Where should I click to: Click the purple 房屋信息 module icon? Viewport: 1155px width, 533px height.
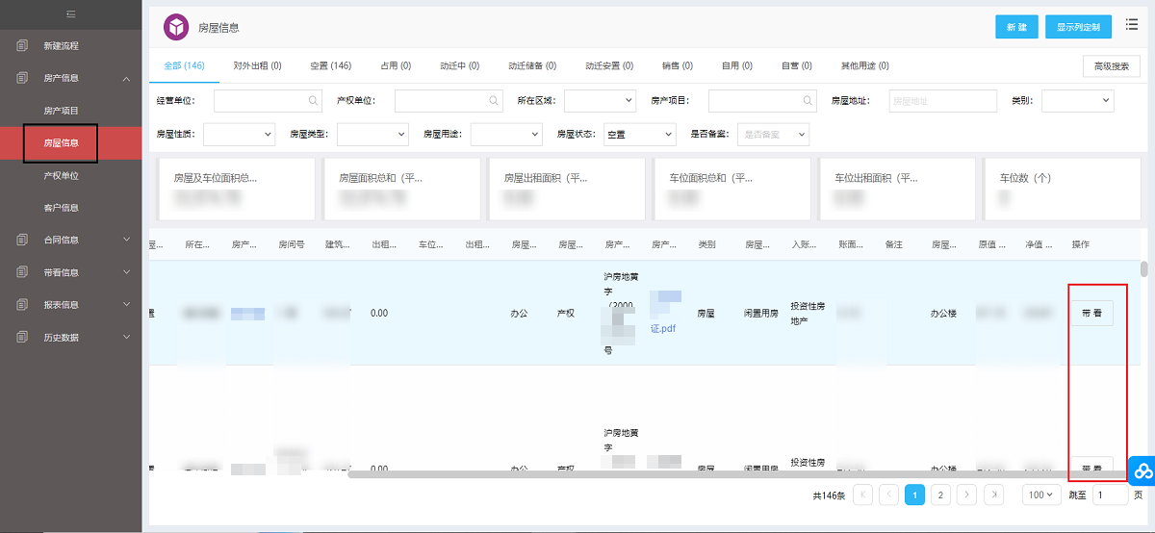coord(176,28)
